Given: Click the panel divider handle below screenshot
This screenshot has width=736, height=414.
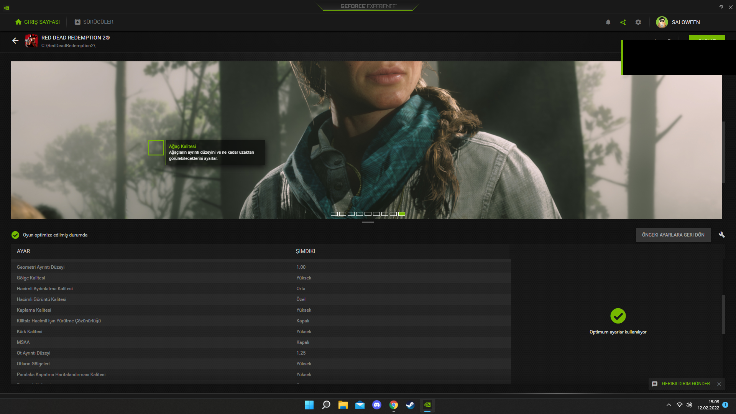Looking at the screenshot, I should tap(368, 222).
